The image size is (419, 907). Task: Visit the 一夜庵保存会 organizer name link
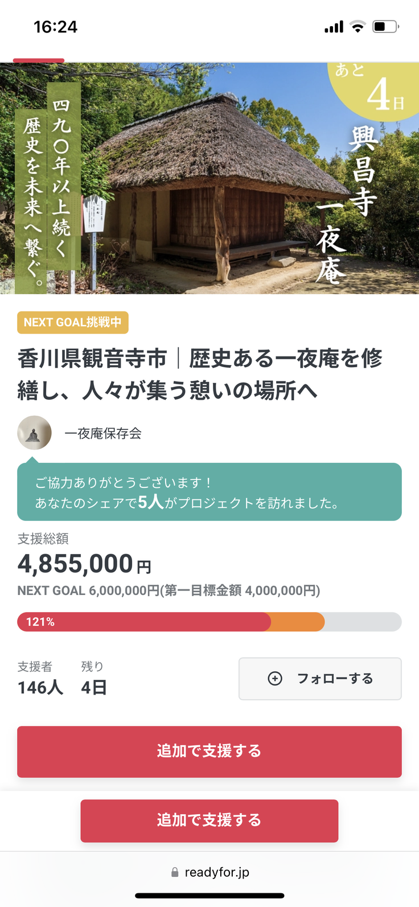point(103,433)
